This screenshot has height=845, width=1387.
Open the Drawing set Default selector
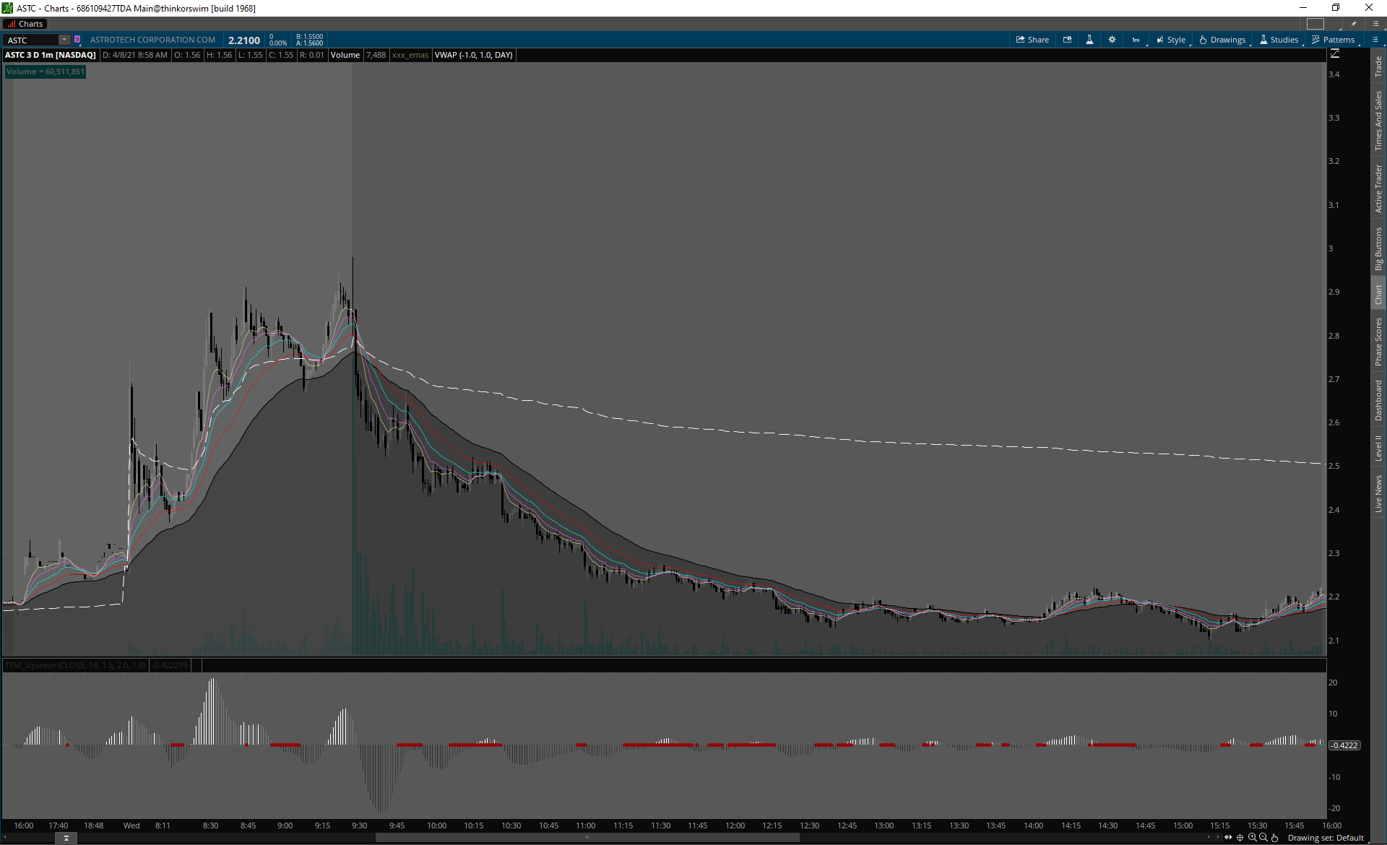(x=1326, y=838)
